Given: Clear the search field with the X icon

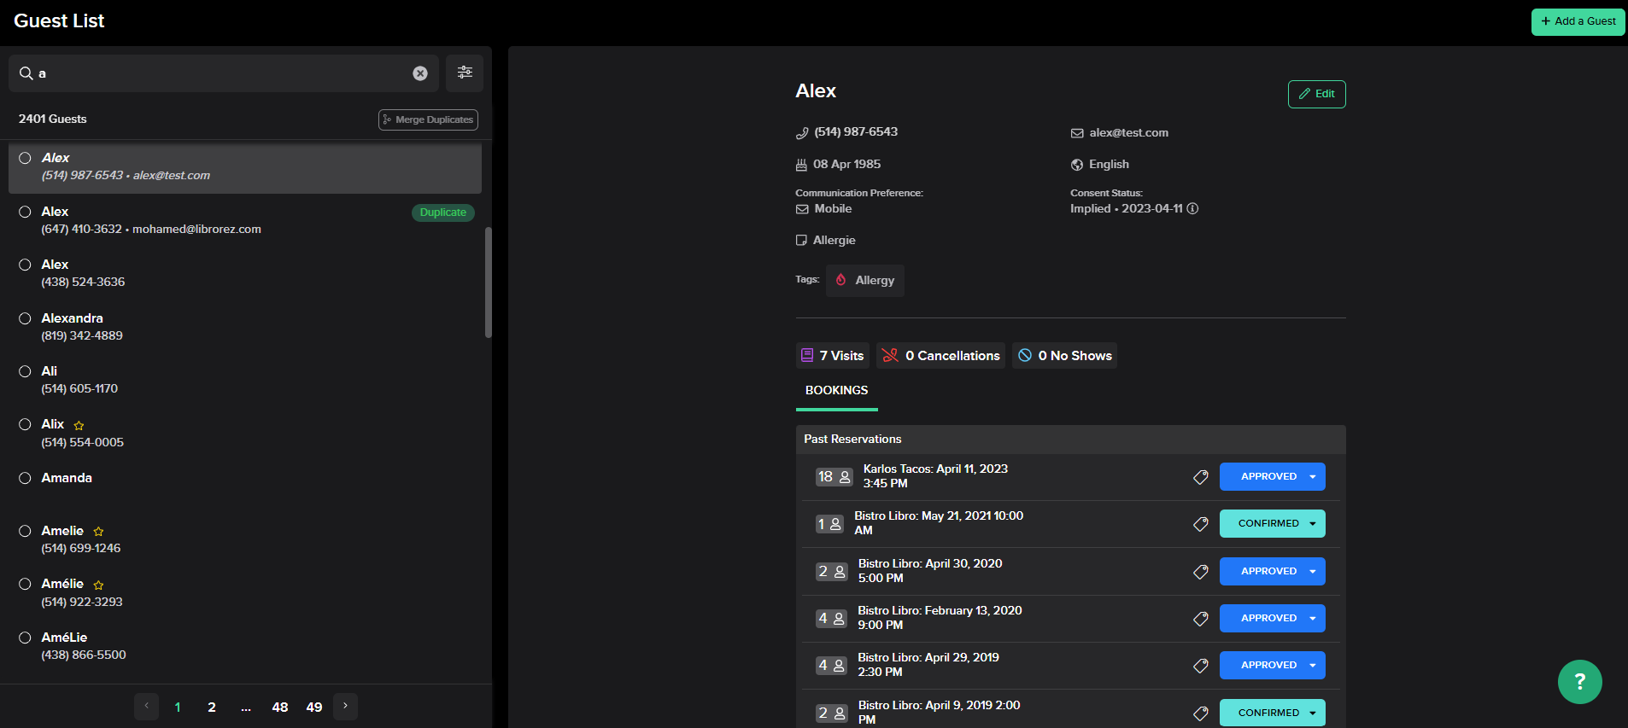Looking at the screenshot, I should tap(420, 73).
